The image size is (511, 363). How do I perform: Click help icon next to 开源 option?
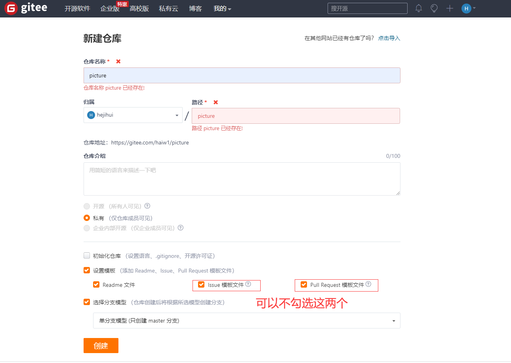tap(147, 206)
